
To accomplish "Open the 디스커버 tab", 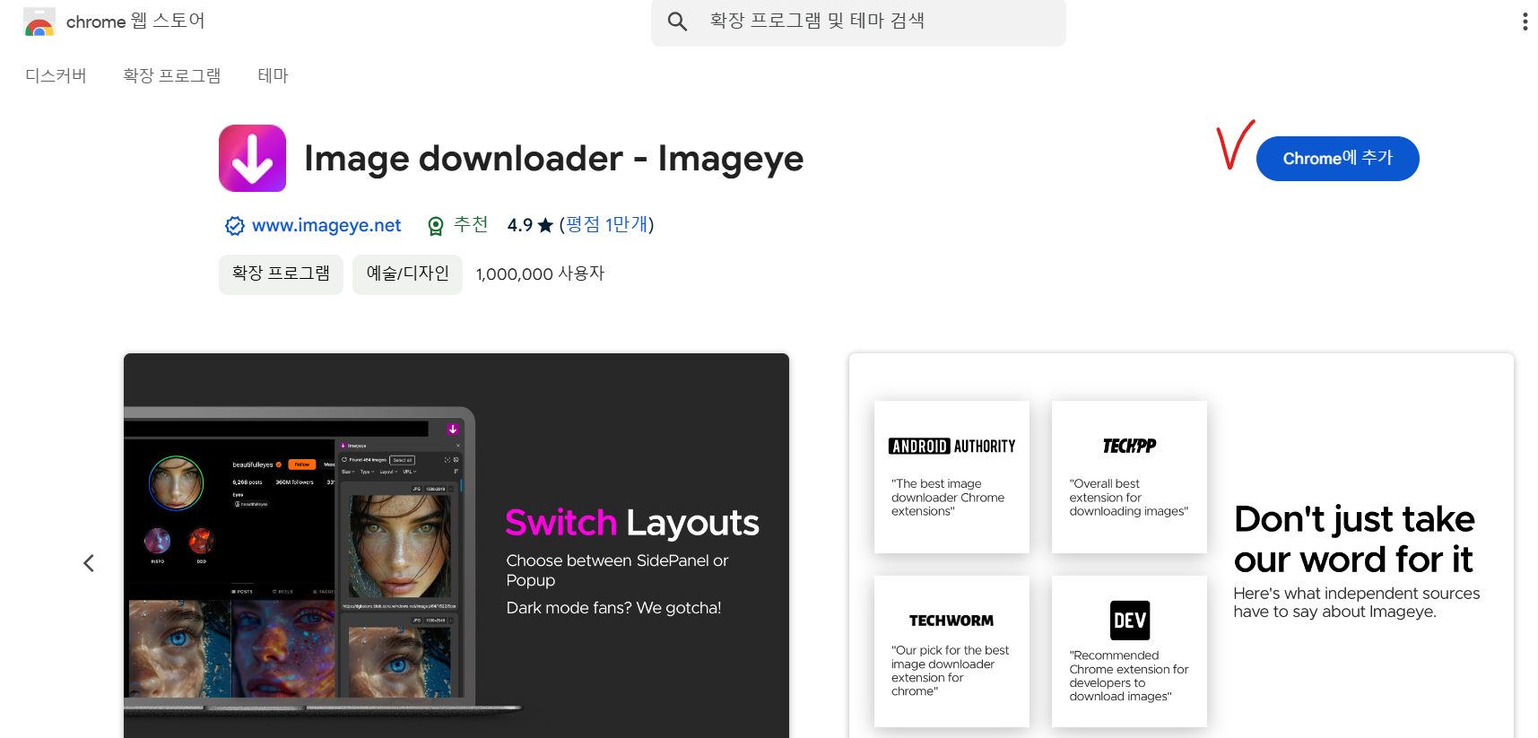I will (56, 75).
